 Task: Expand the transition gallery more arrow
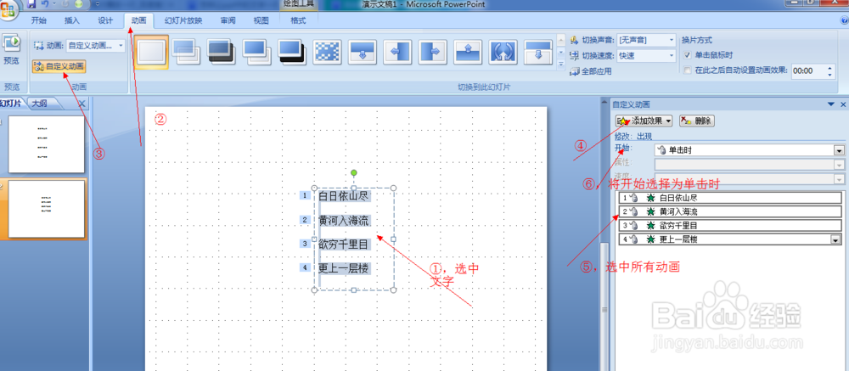560,64
